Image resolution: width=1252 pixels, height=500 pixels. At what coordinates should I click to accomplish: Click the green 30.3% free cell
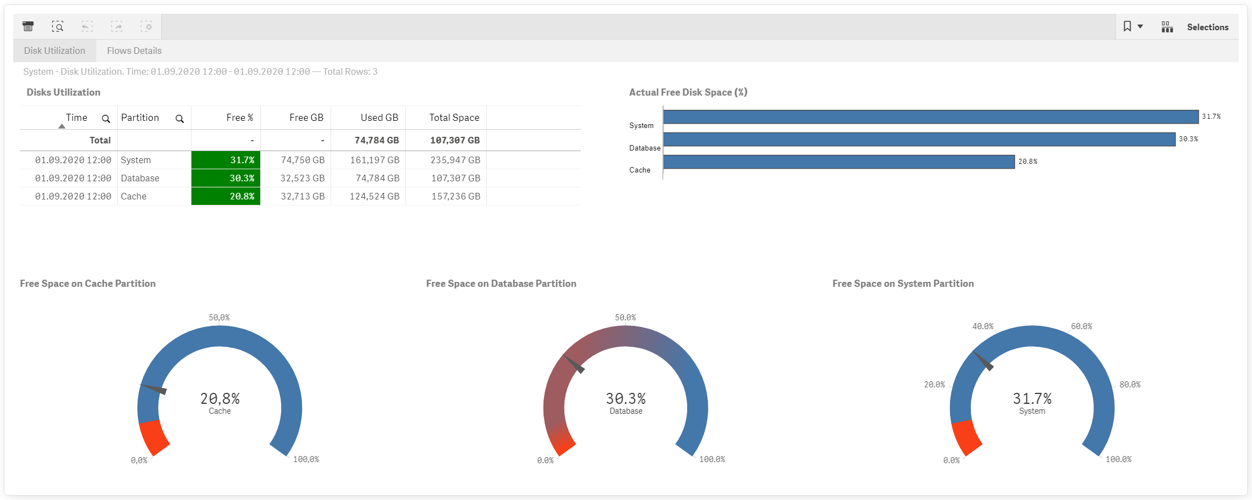click(x=226, y=178)
